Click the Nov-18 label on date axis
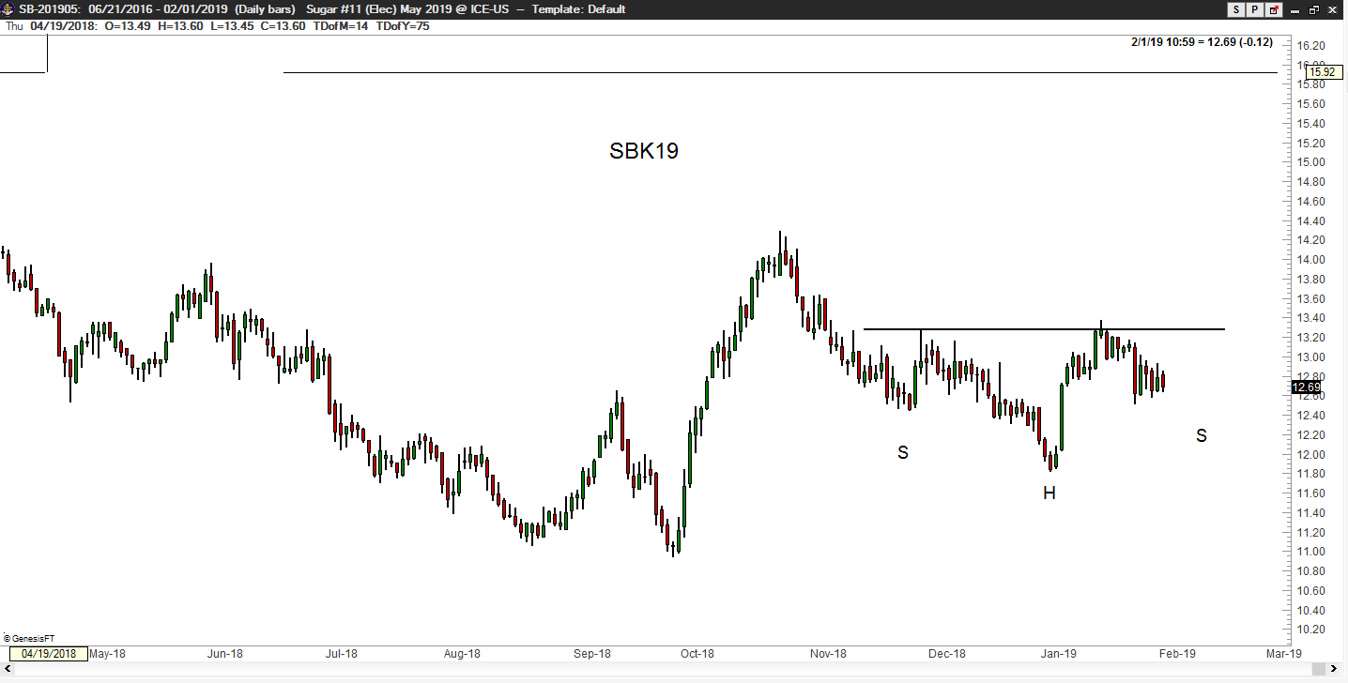Viewport: 1348px width, 683px height. click(x=828, y=653)
